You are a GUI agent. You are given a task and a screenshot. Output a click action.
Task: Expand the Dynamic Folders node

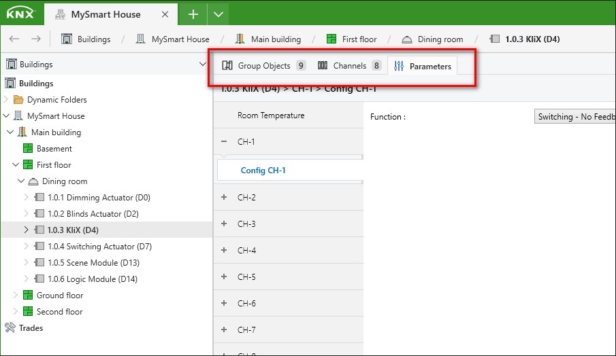6,99
